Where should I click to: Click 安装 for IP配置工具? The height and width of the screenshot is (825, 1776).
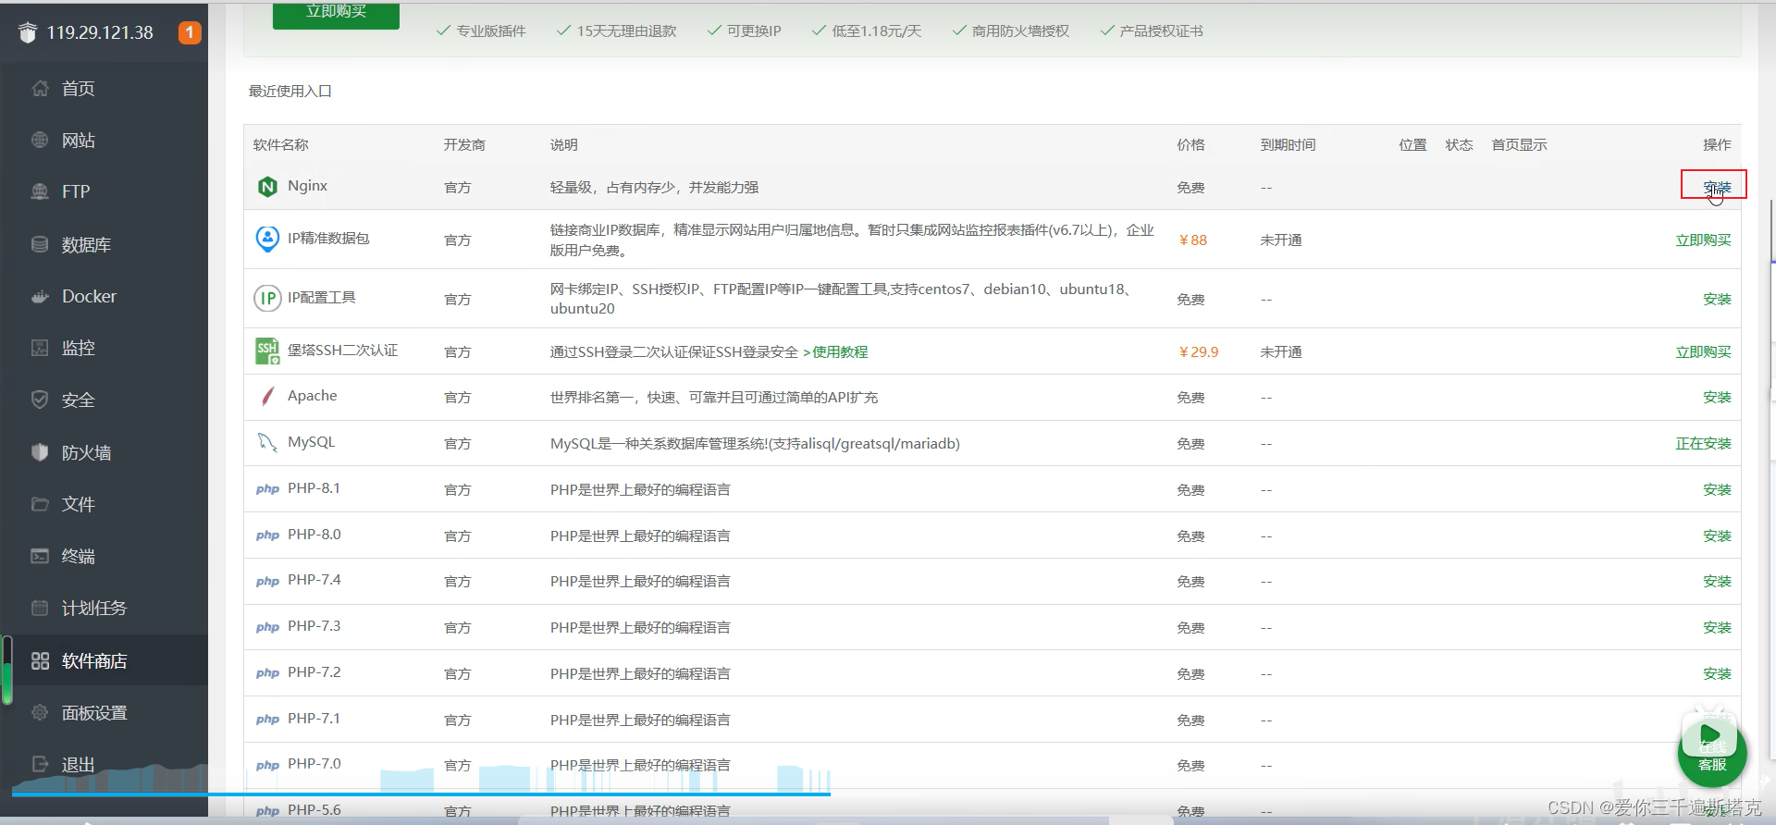[1717, 299]
